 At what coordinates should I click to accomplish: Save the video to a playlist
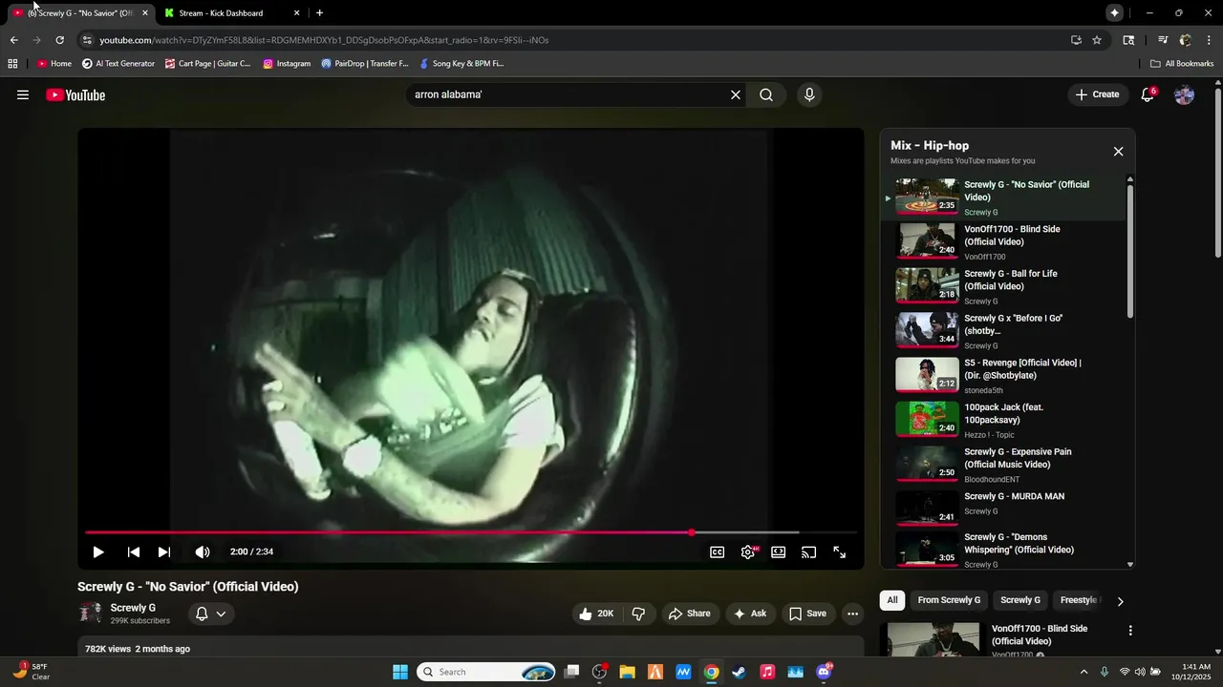click(807, 614)
